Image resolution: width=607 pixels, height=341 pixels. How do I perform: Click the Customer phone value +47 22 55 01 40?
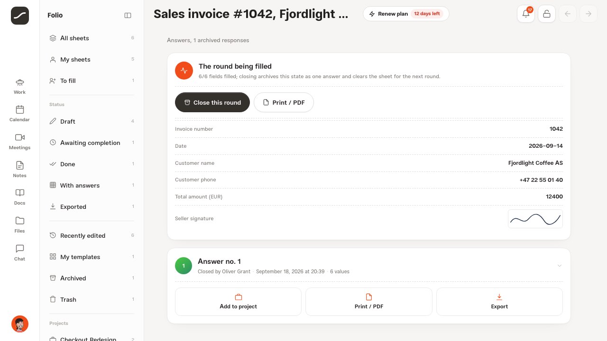point(541,180)
